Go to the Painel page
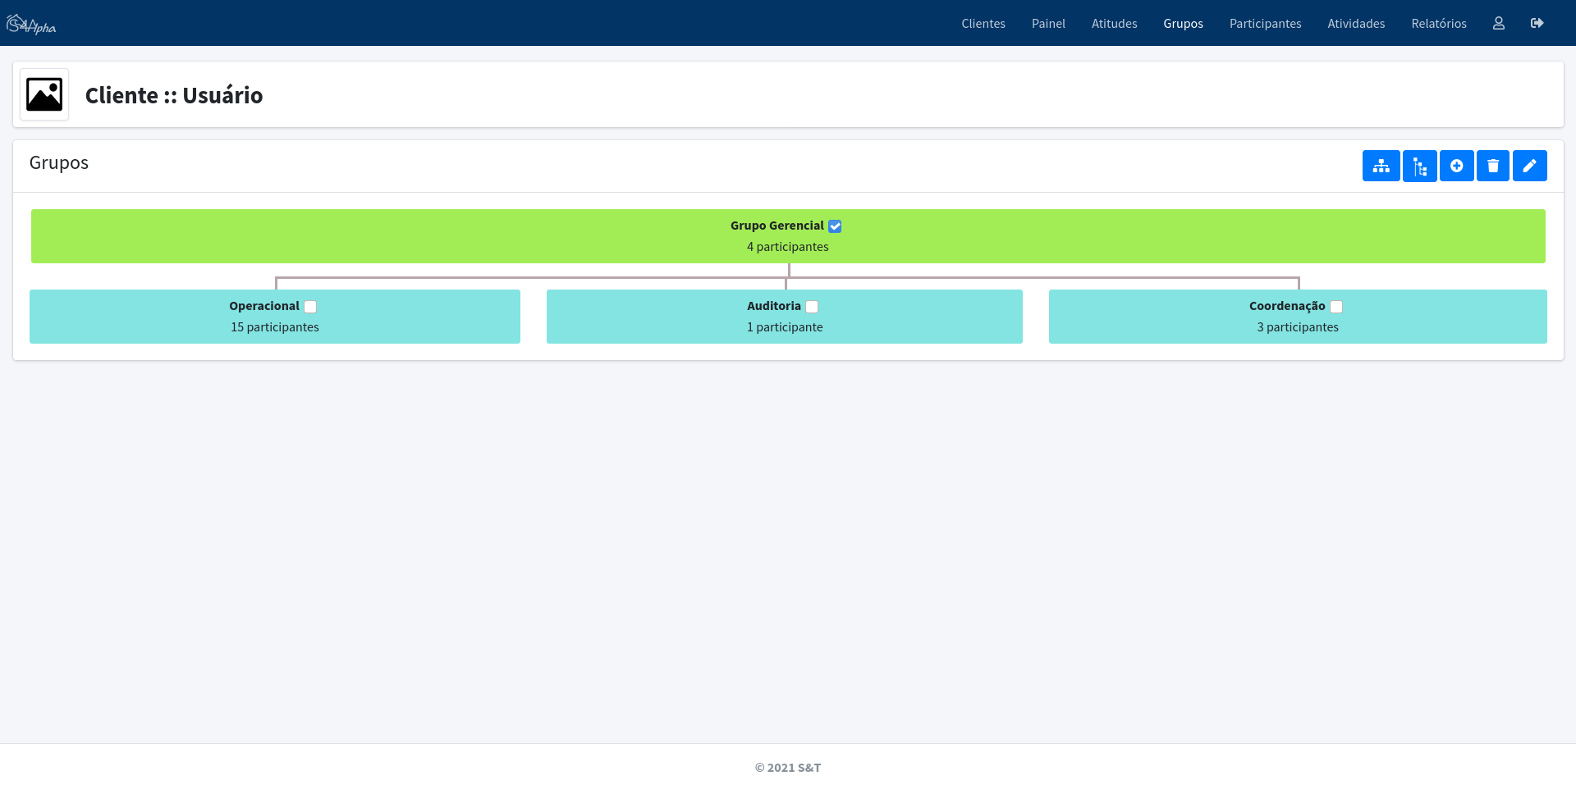 [1048, 24]
